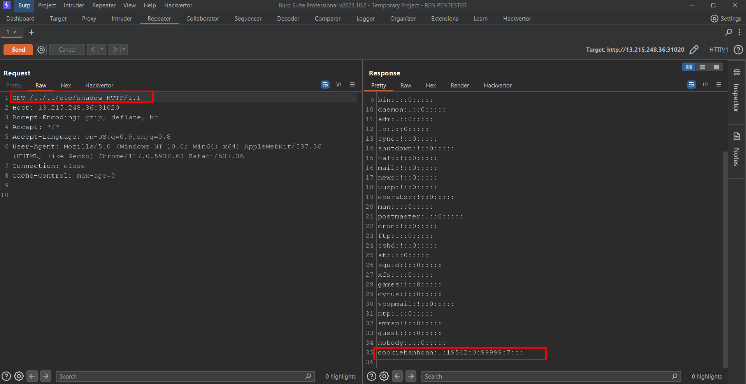Toggle word wrap in the Response editor
Screen dimensions: 746x384
click(x=691, y=84)
